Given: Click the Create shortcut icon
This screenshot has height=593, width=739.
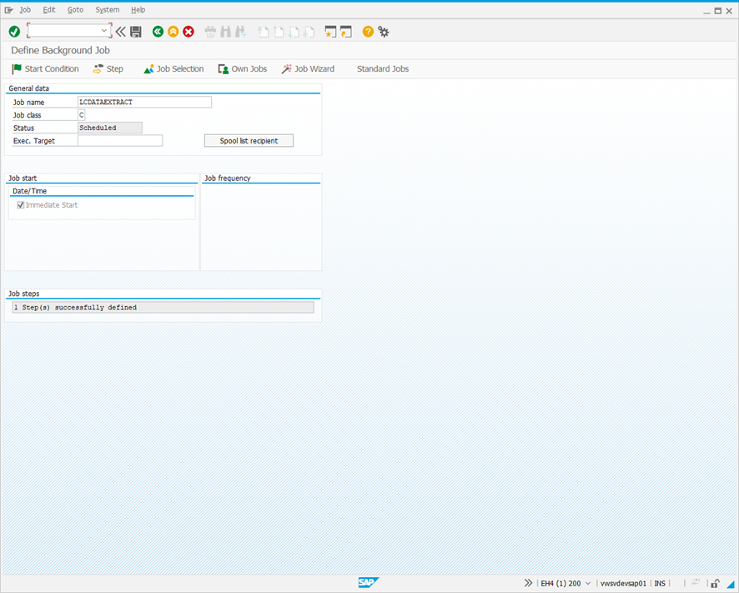Looking at the screenshot, I should 346,31.
